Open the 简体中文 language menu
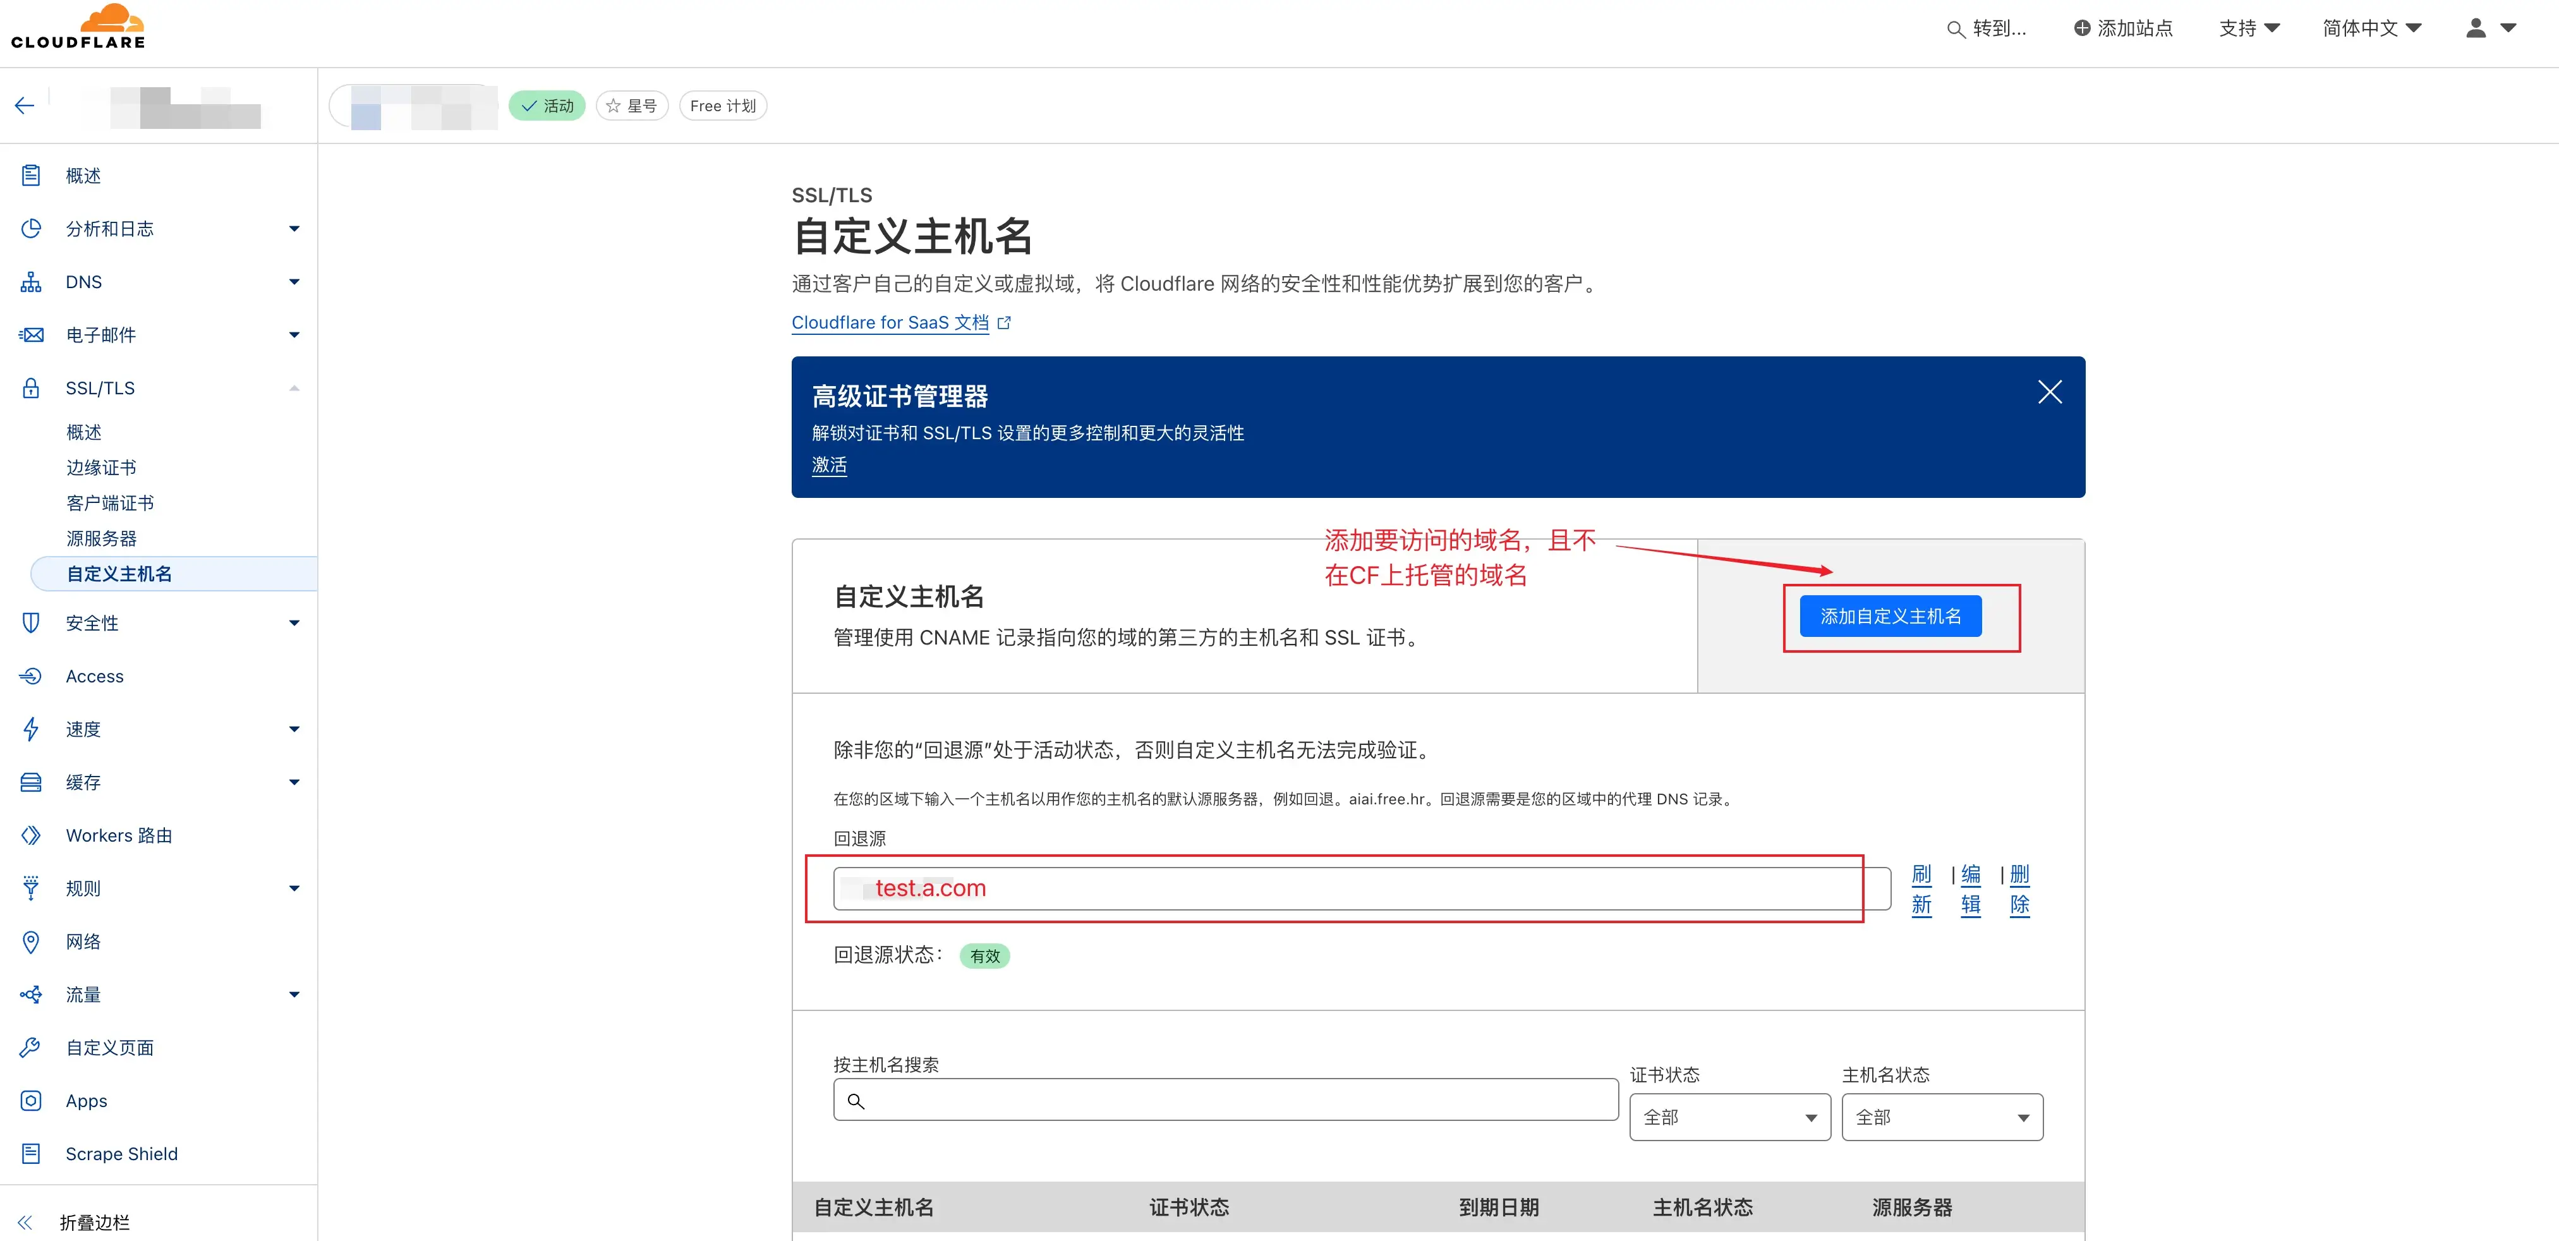The image size is (2559, 1241). (x=2371, y=28)
